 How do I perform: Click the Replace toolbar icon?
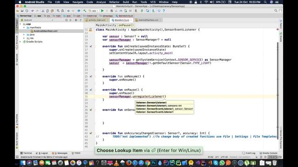pos(63,11)
